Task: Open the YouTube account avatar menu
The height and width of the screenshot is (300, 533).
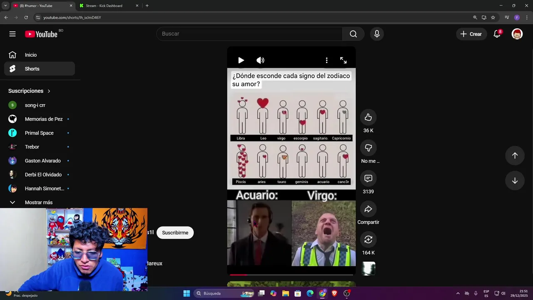Action: pos(517,34)
